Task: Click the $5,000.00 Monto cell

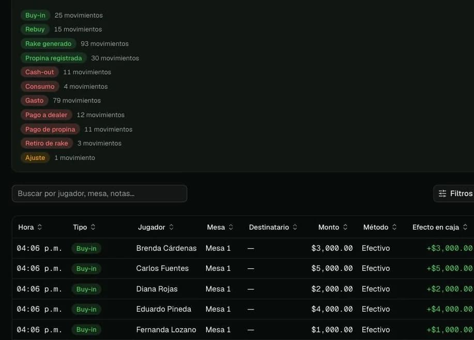Action: coord(332,268)
